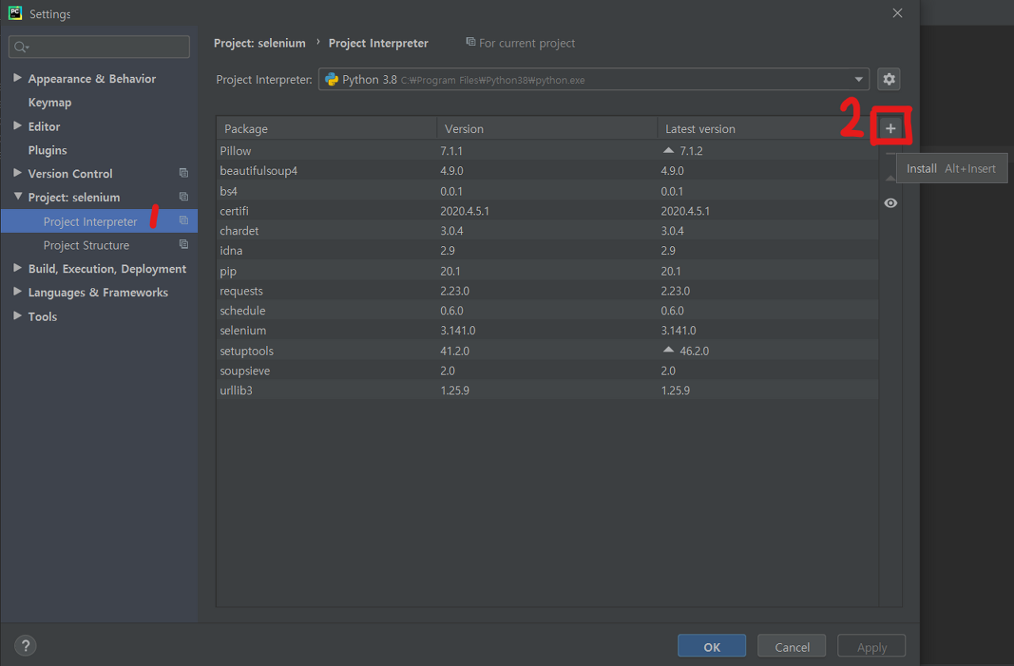
Task: Sort by the Package column header
Action: click(326, 128)
